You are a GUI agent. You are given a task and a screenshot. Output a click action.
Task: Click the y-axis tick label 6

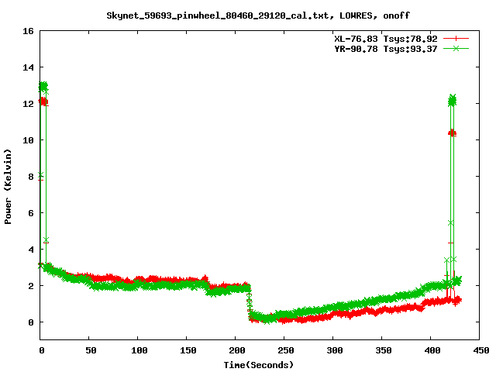point(31,213)
